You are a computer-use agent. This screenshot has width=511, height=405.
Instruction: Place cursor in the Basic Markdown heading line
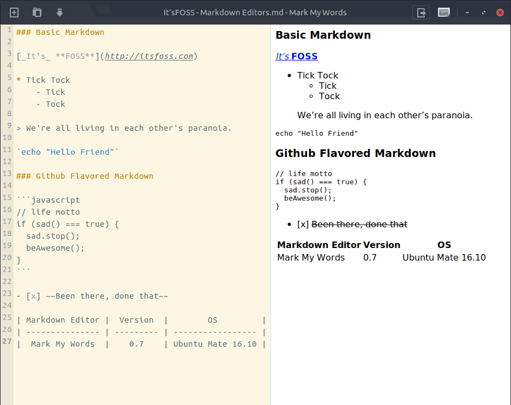(61, 32)
